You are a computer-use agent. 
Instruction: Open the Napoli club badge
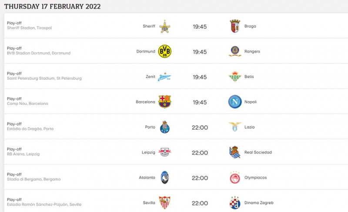(x=235, y=102)
